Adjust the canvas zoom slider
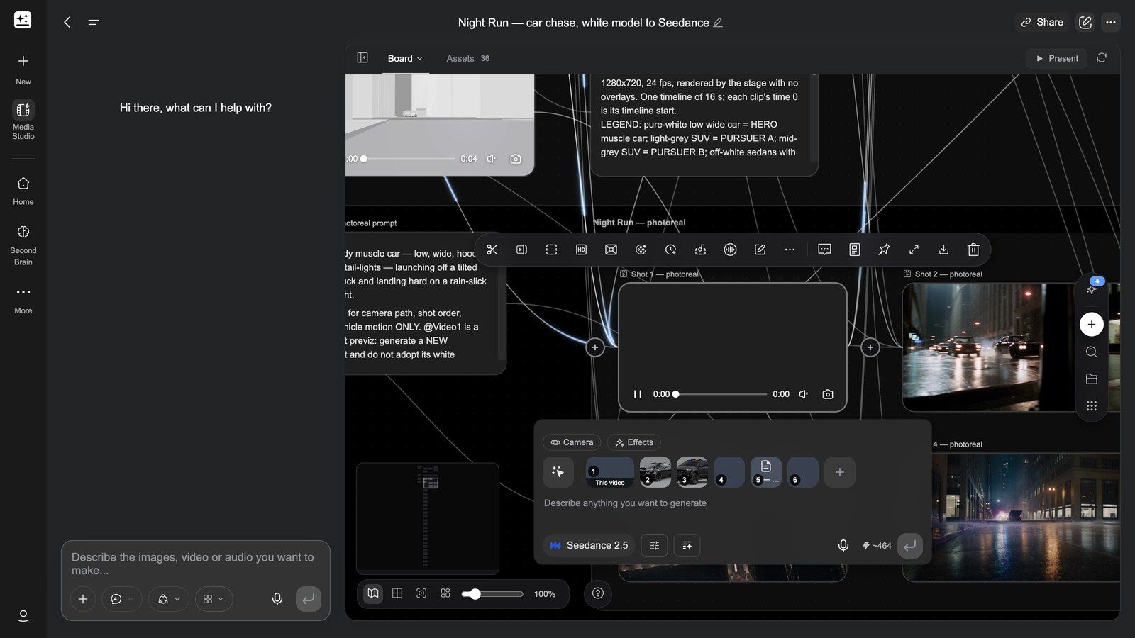Image resolution: width=1135 pixels, height=638 pixels. pyautogui.click(x=492, y=594)
